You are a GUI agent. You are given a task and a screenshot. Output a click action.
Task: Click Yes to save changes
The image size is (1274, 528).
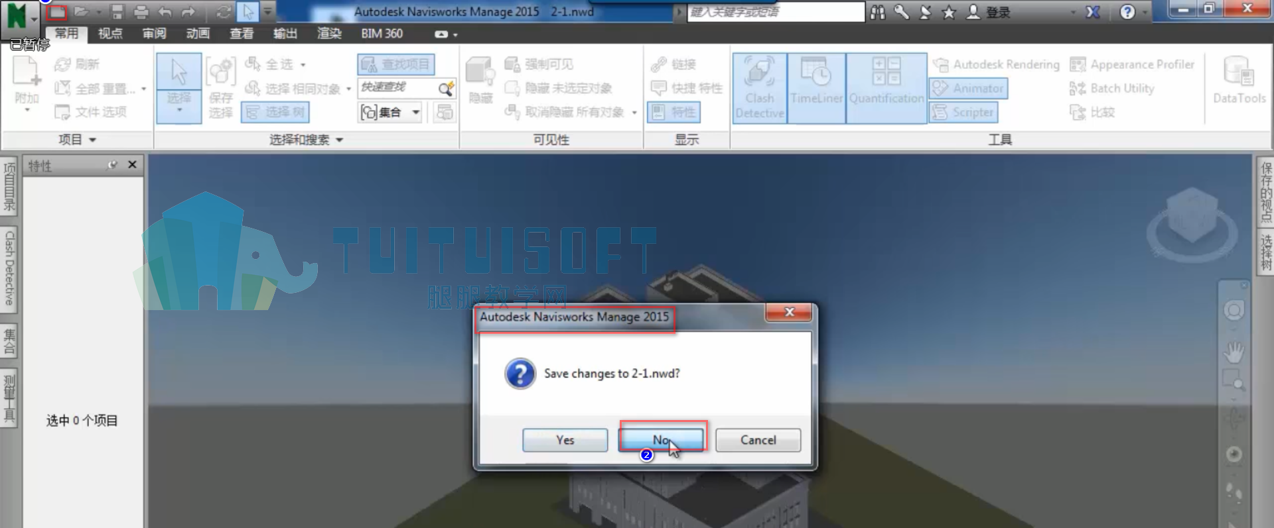tap(565, 440)
